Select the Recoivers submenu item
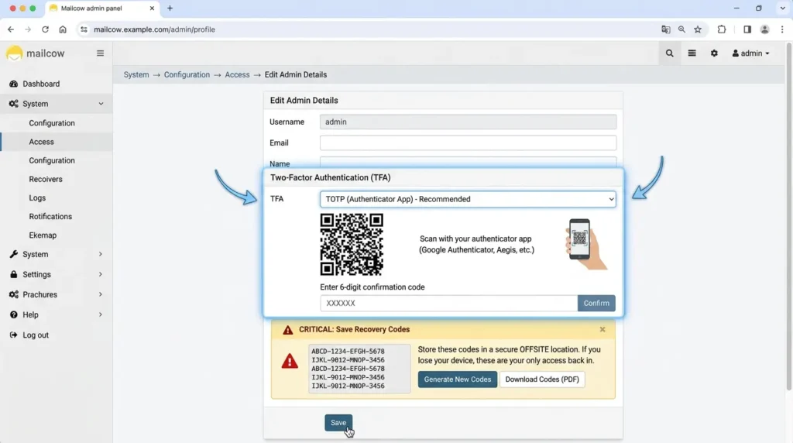The width and height of the screenshot is (793, 443). click(x=46, y=179)
